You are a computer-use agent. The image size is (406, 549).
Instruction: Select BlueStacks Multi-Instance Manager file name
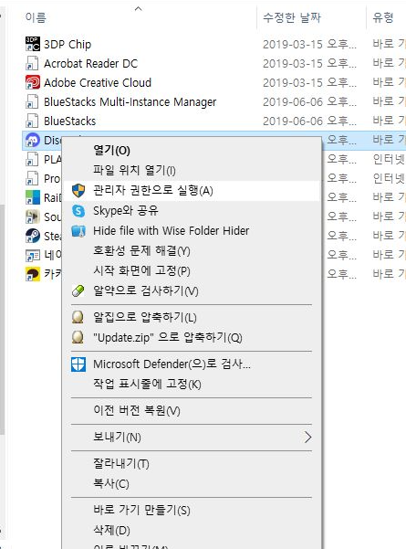[x=130, y=102]
